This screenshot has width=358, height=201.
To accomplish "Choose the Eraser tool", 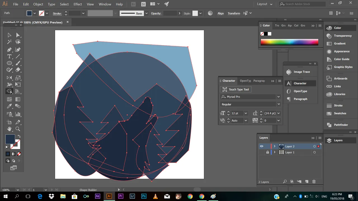I will [x=18, y=70].
